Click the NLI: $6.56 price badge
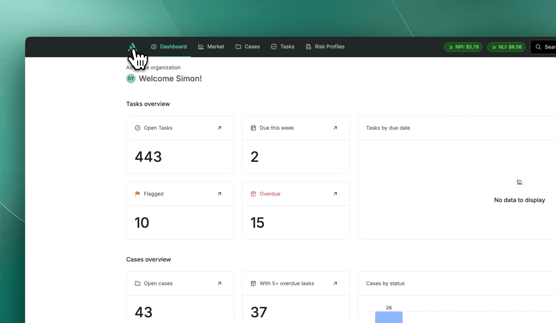Image resolution: width=556 pixels, height=323 pixels. pyautogui.click(x=506, y=47)
